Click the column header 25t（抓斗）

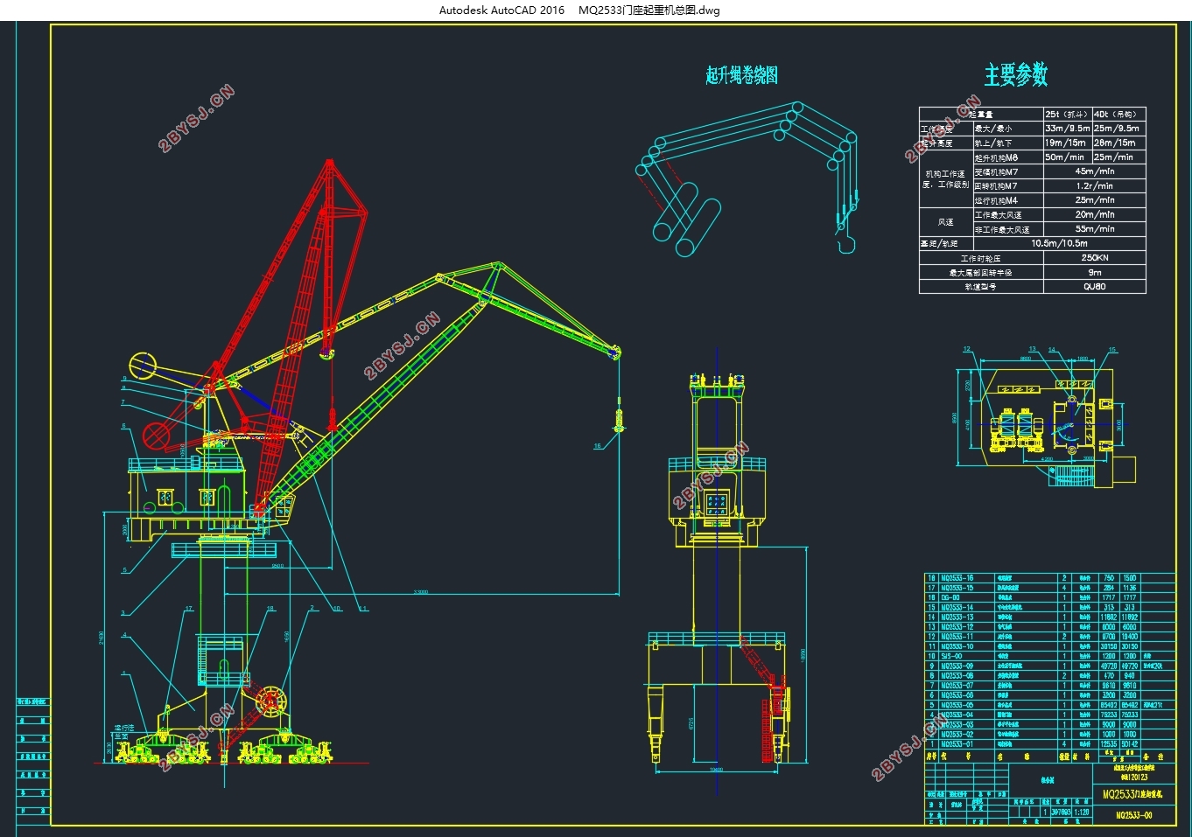[1067, 114]
